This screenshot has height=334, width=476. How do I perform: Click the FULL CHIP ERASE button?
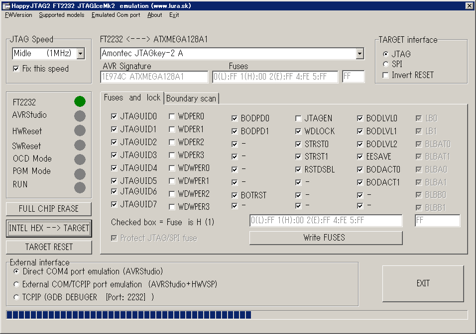coord(49,209)
